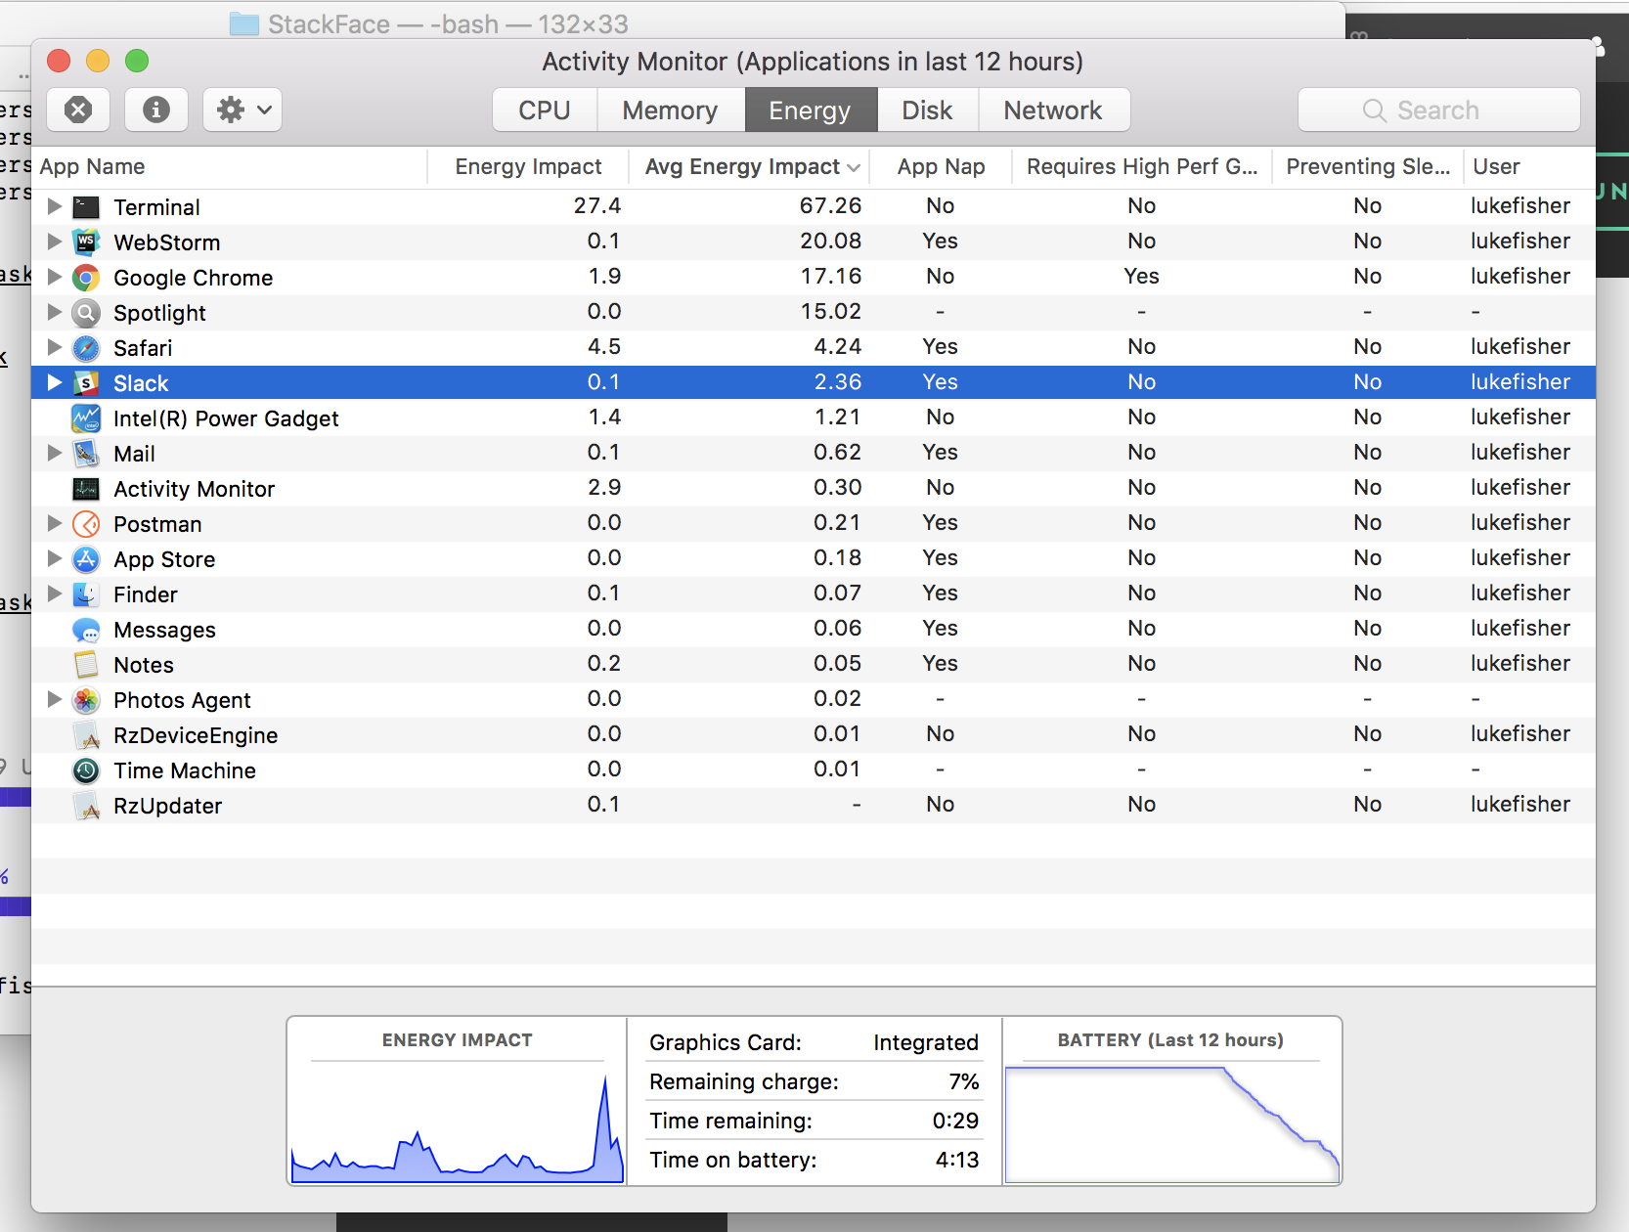Click the Notes app icon

tap(86, 665)
